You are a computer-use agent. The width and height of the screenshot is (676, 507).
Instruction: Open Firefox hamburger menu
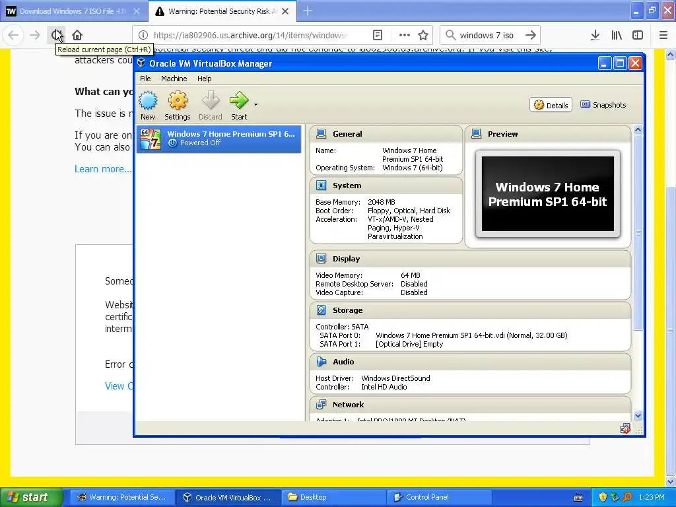tap(663, 35)
